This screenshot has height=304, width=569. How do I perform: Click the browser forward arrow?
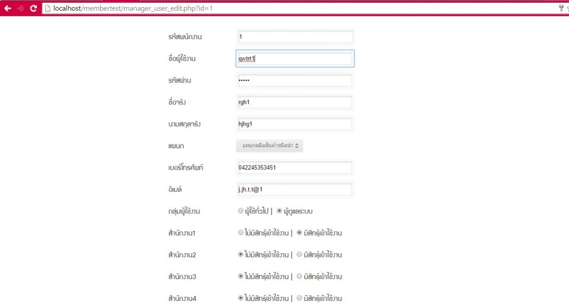[x=20, y=8]
